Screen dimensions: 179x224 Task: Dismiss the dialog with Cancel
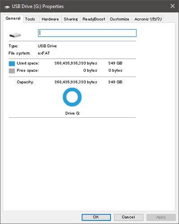pos(128,217)
